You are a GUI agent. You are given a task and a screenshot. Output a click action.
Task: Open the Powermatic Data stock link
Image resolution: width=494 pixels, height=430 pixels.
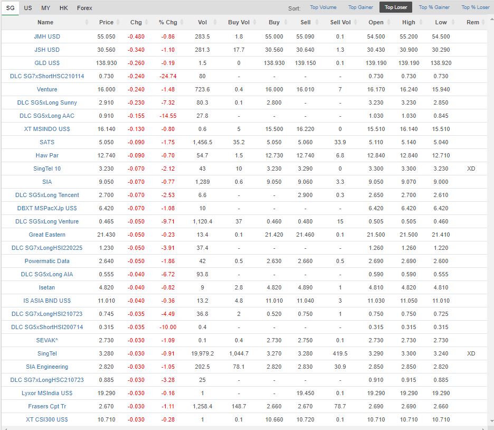[x=47, y=261]
